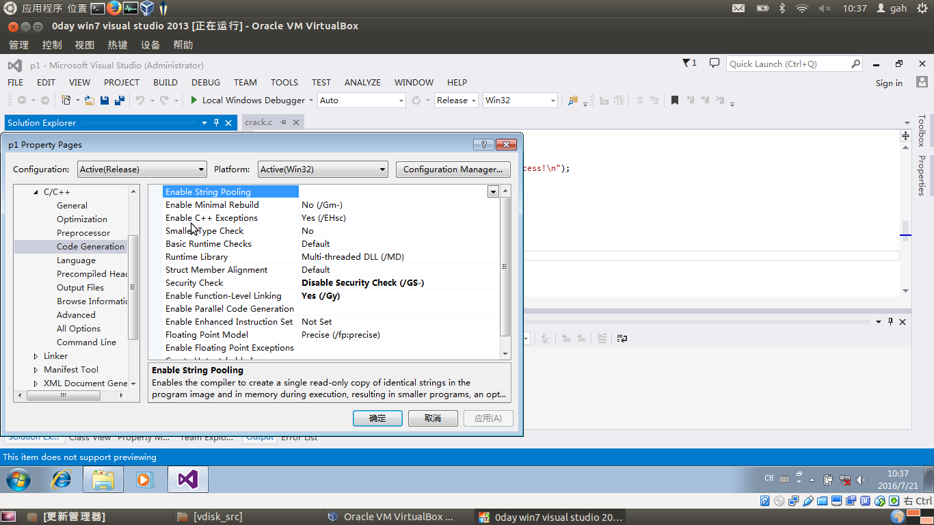Click the Redo arrow in Visual Studio toolbar
The height and width of the screenshot is (525, 934).
(164, 100)
